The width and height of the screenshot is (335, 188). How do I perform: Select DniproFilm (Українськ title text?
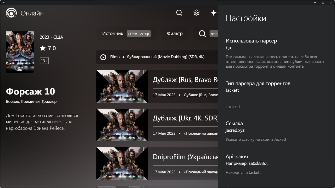coord(185,157)
